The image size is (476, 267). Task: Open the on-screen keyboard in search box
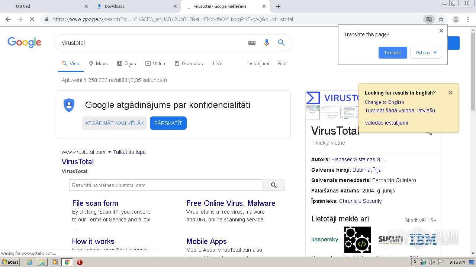252,43
